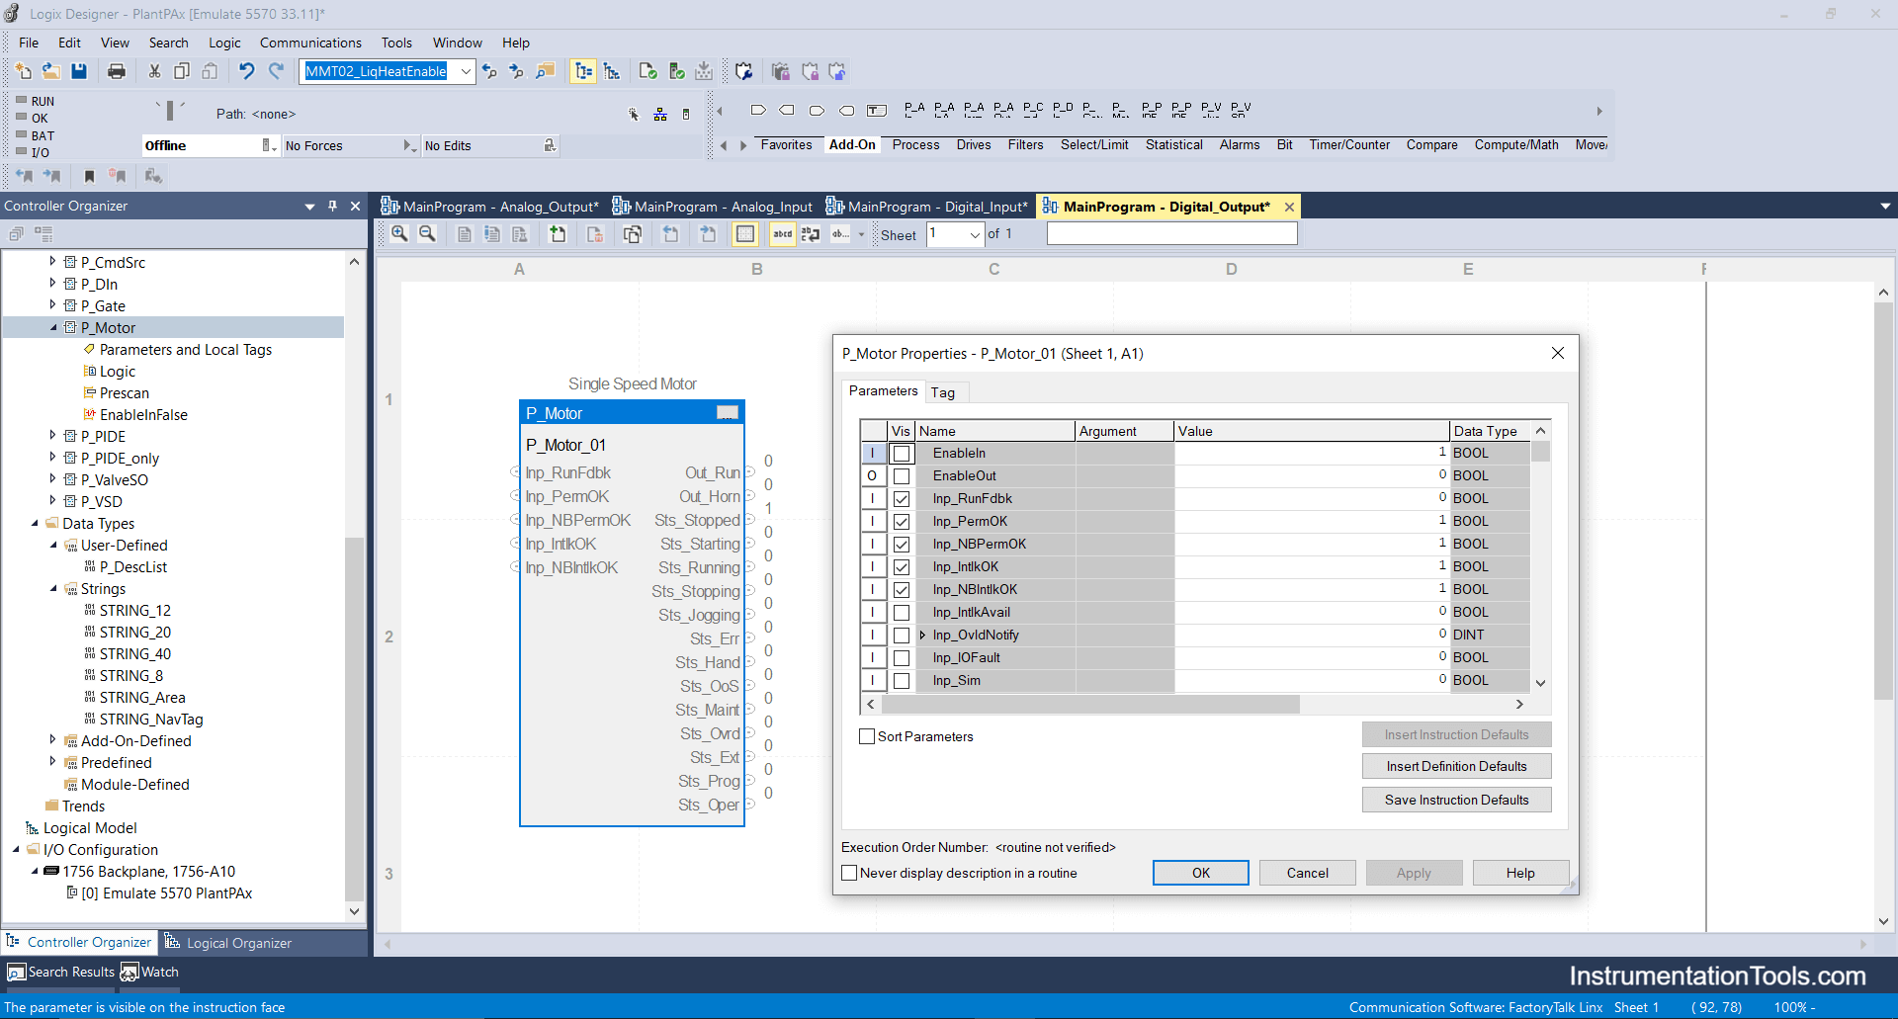The image size is (1898, 1019).
Task: Click the sheet description text field
Action: [x=1171, y=233]
